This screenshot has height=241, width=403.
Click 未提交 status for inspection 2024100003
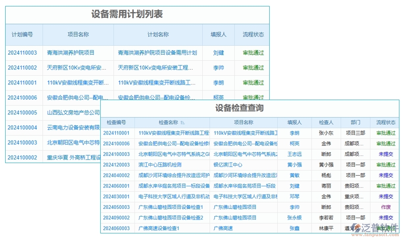coord(385,154)
